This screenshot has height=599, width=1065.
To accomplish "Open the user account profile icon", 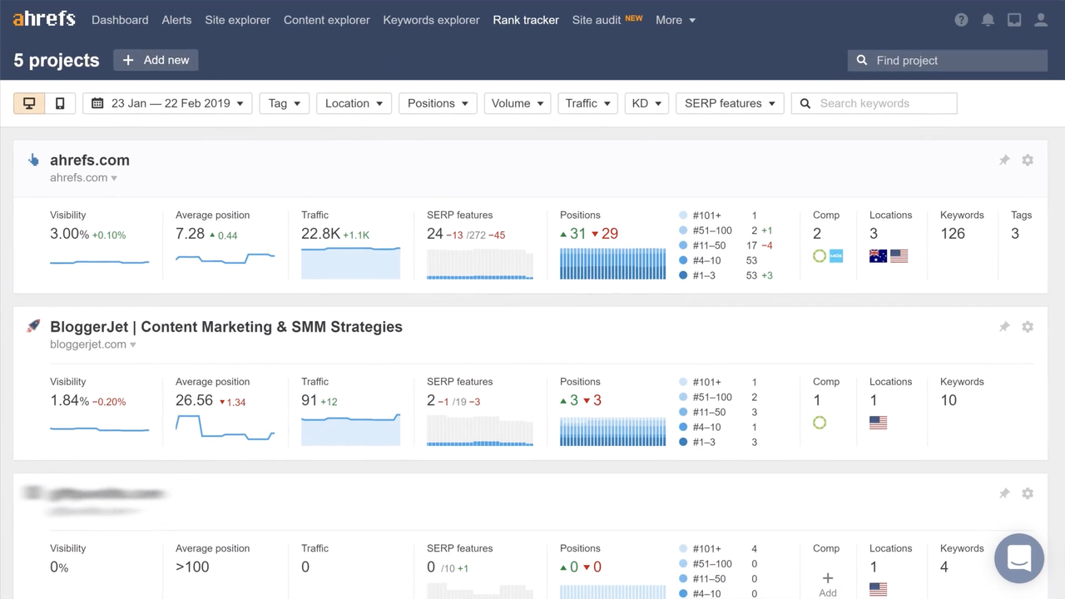I will (1041, 20).
